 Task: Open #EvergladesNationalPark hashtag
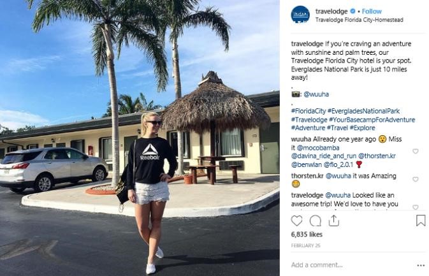(x=363, y=111)
